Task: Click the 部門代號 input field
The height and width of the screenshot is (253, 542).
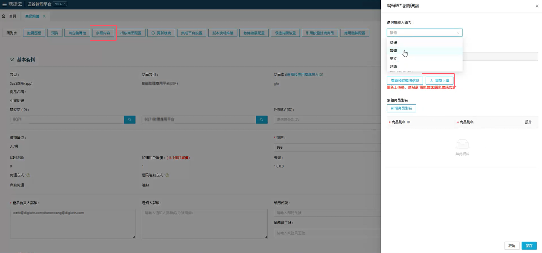Action: coord(327,213)
